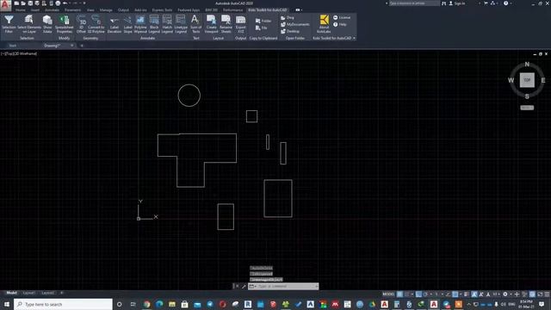Viewport: 551px width, 310px height.
Task: Expand the Kobi Toolkit for AutoCAD panel arrow
Action: pos(354,38)
